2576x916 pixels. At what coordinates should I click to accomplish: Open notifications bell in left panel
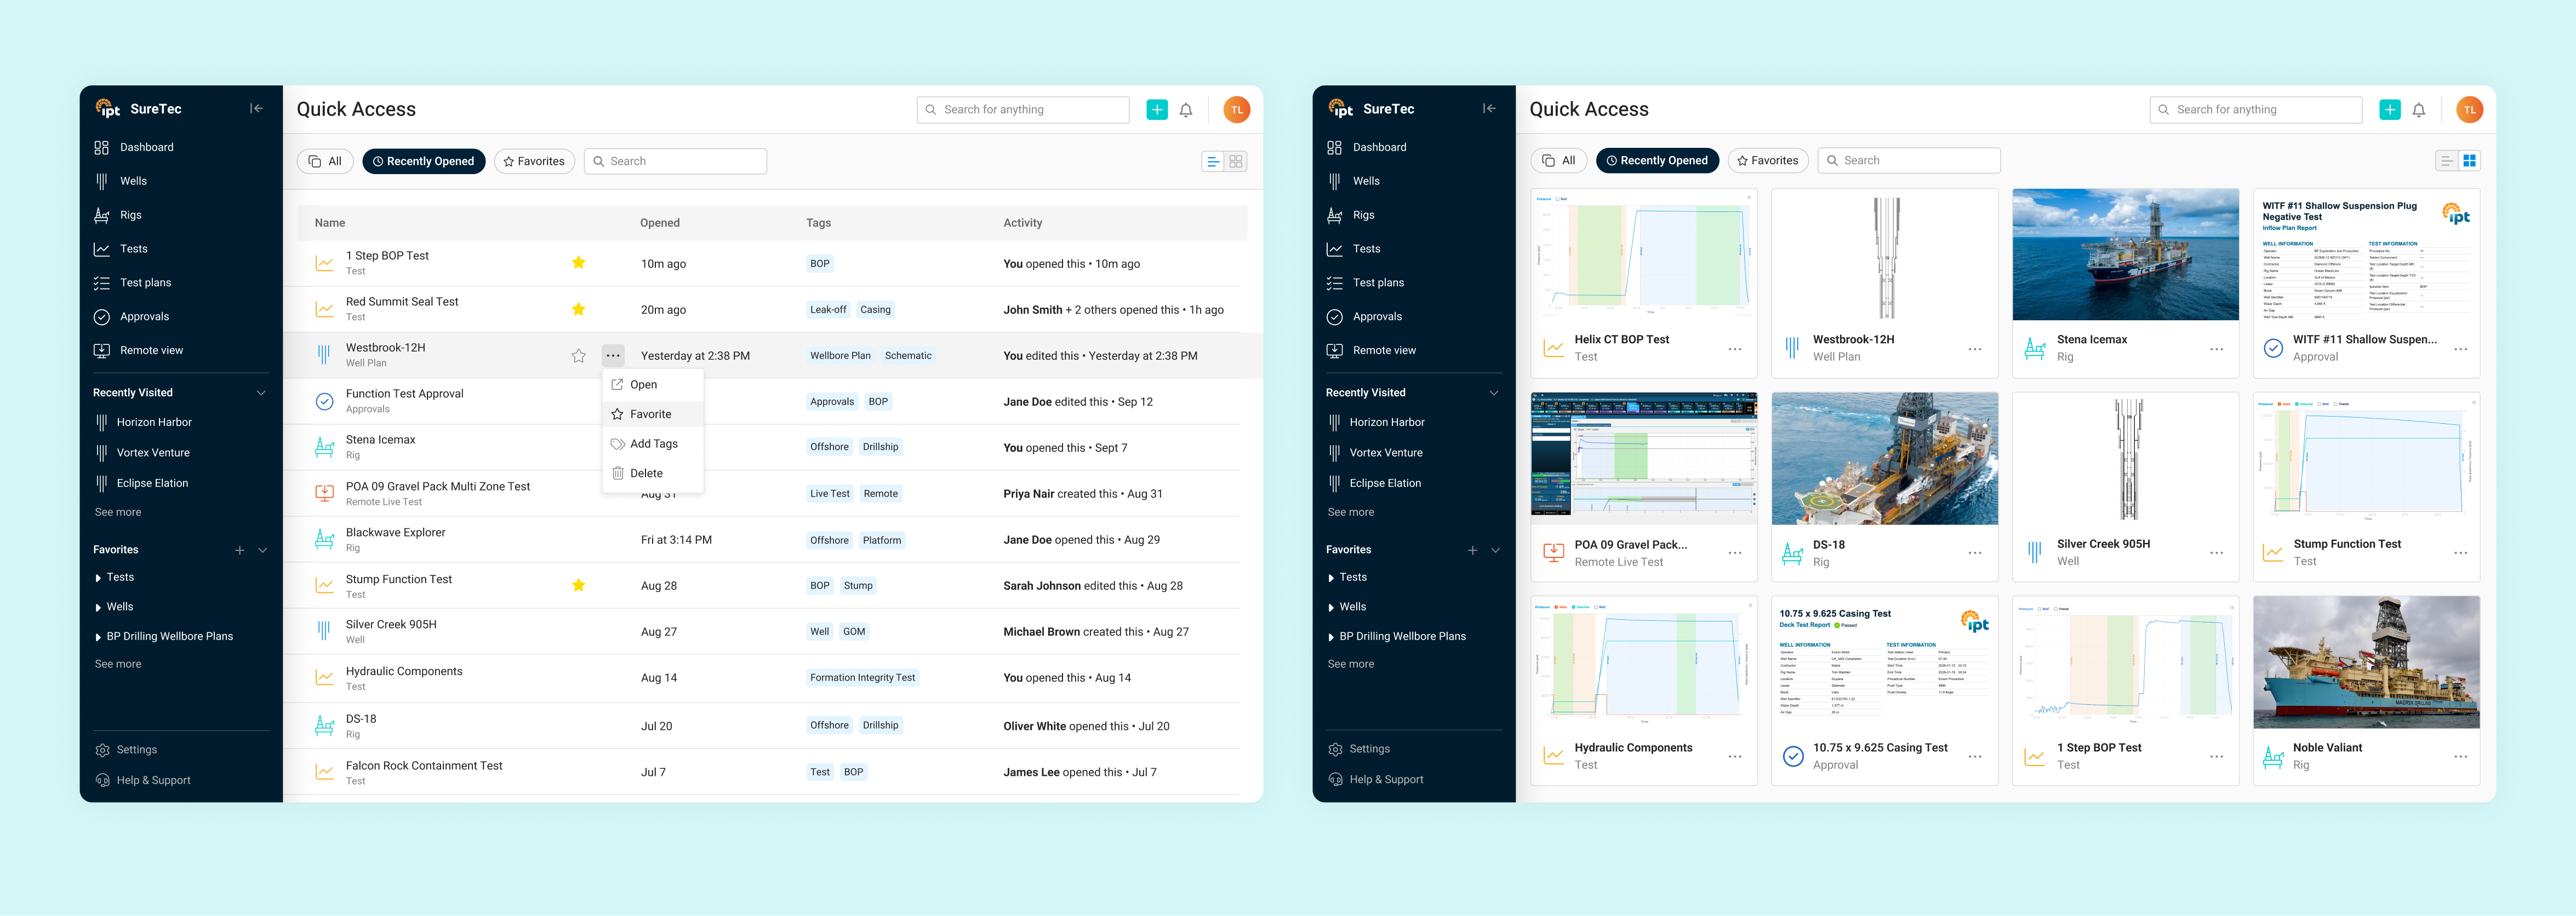coord(1185,110)
